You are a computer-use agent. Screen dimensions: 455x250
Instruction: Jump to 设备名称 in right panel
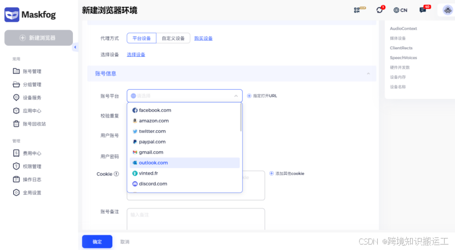[x=397, y=86]
